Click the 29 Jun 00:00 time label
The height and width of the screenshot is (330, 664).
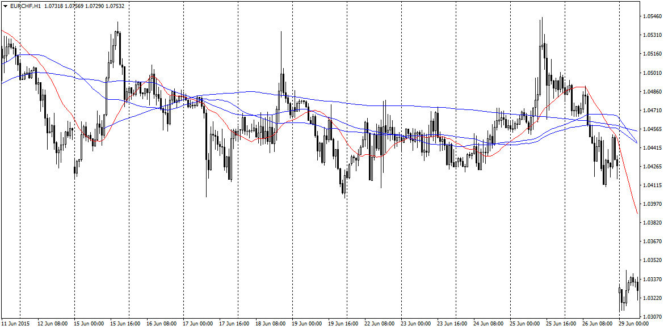pyautogui.click(x=633, y=324)
